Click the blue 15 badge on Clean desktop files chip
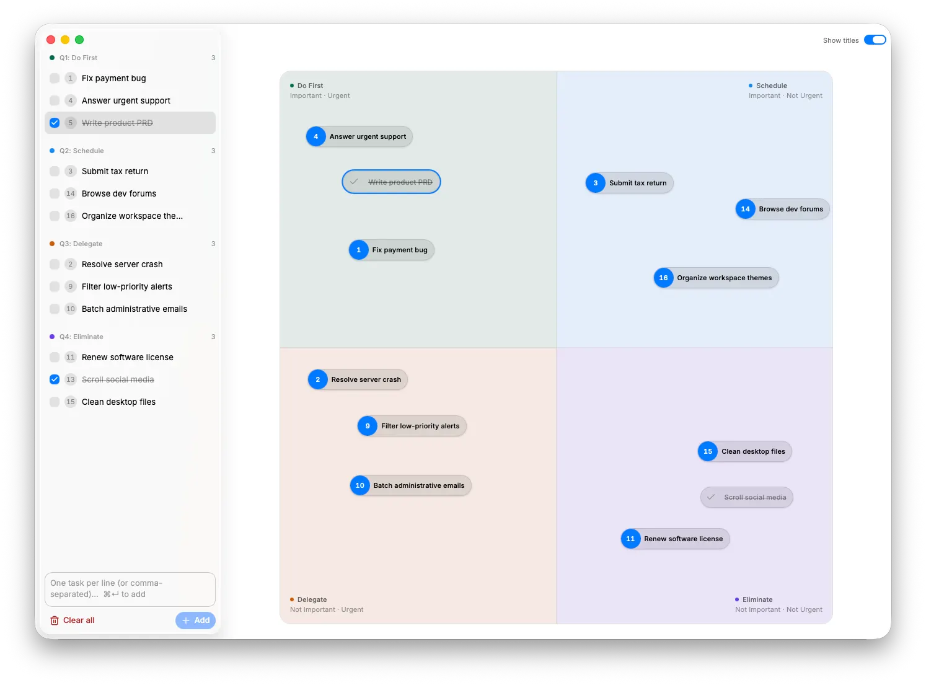This screenshot has width=926, height=685. pos(708,451)
